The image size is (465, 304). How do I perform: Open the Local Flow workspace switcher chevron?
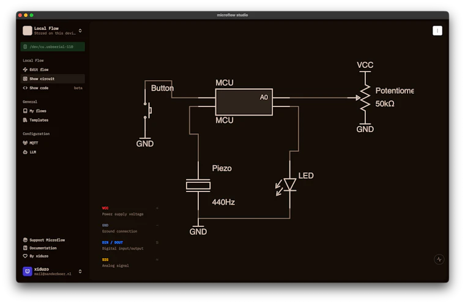80,31
